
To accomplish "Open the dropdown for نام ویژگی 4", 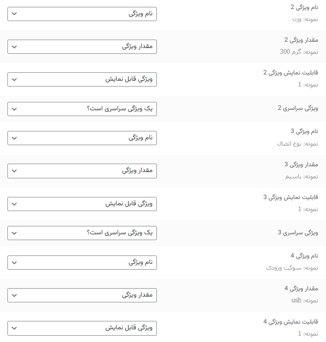I will coord(82,262).
